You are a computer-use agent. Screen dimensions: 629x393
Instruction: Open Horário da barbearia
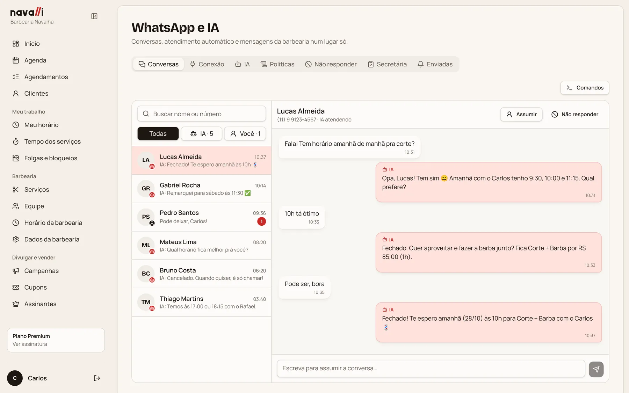56,223
